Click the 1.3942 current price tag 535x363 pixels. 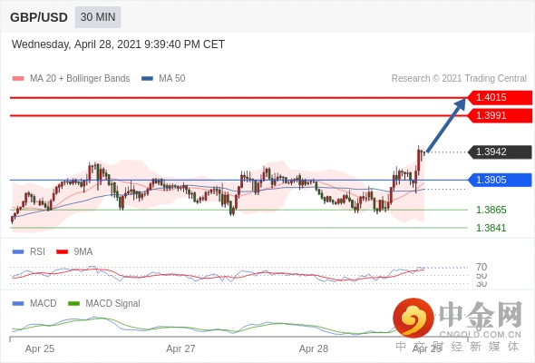(x=500, y=152)
